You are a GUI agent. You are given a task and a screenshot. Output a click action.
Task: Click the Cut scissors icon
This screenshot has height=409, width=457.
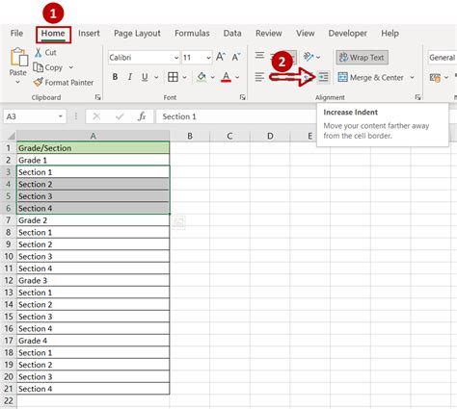pos(39,52)
